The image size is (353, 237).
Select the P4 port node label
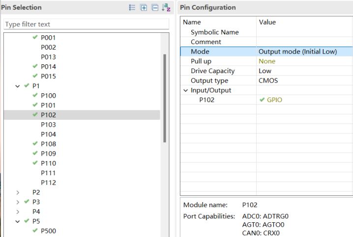click(x=36, y=211)
